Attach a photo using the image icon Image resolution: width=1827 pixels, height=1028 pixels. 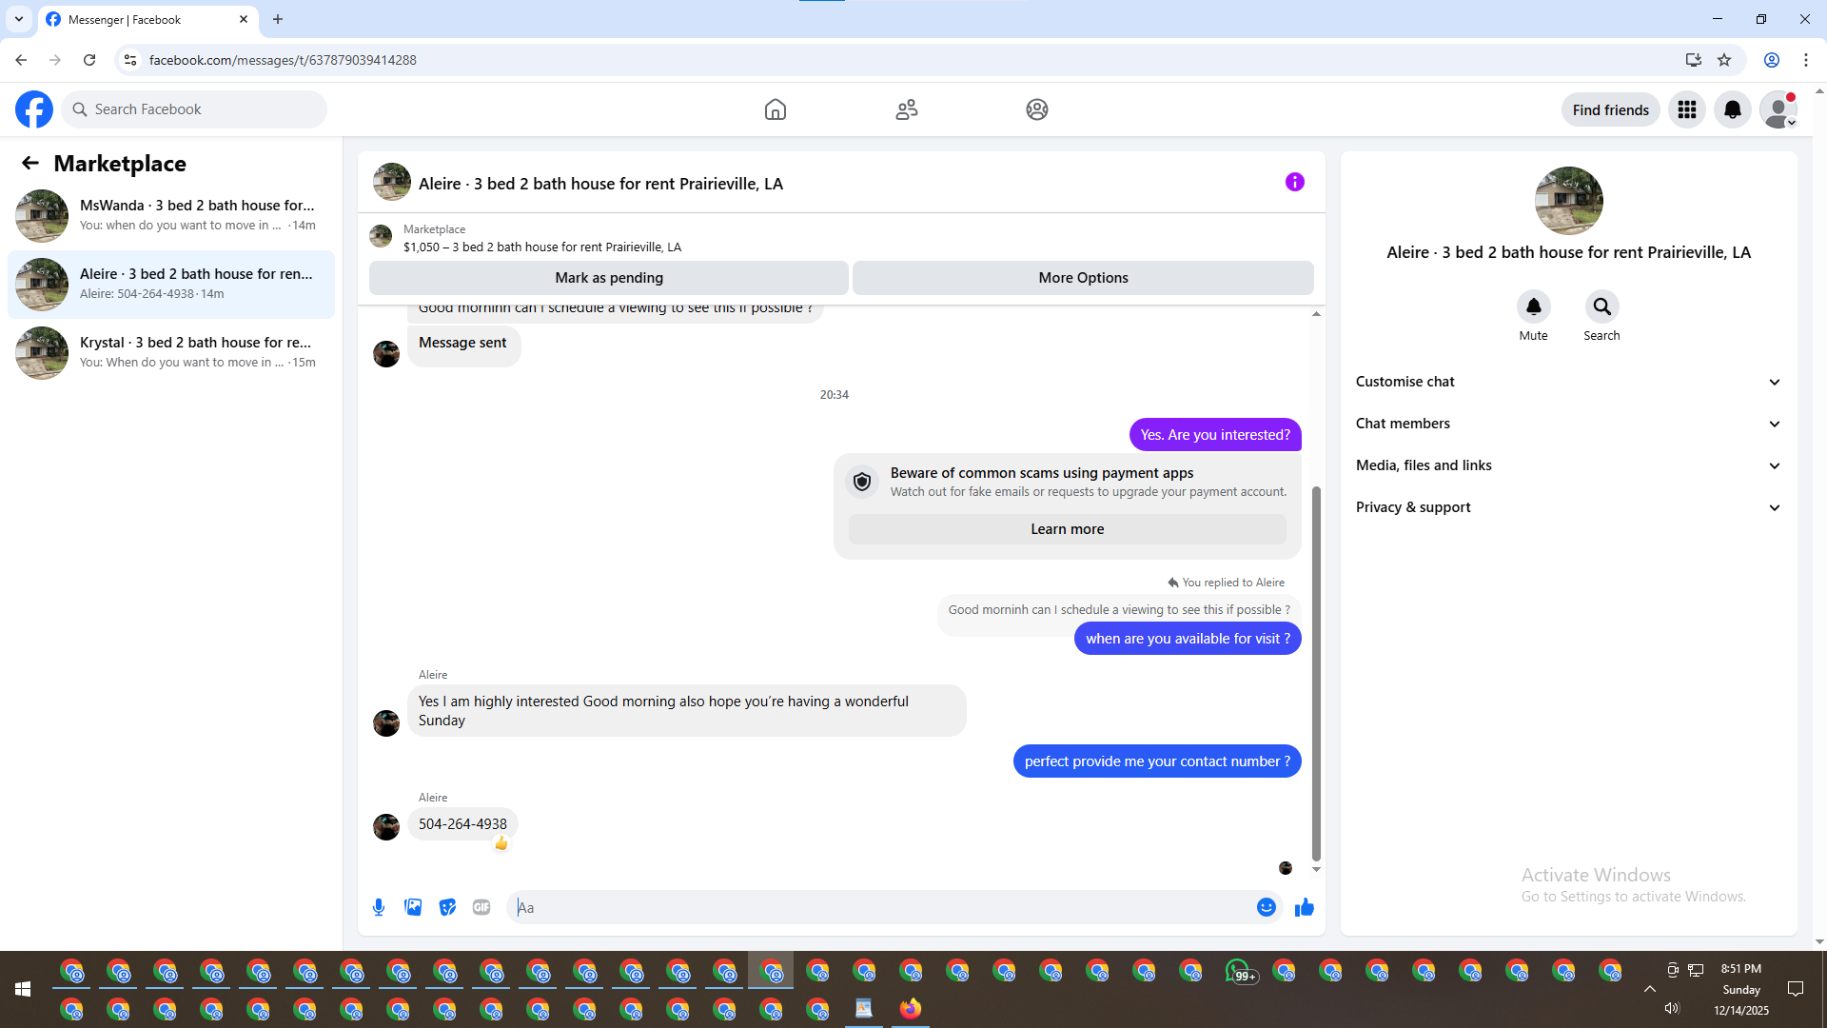(413, 907)
